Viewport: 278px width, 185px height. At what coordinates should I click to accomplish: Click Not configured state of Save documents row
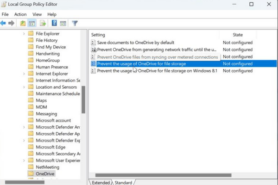point(238,43)
